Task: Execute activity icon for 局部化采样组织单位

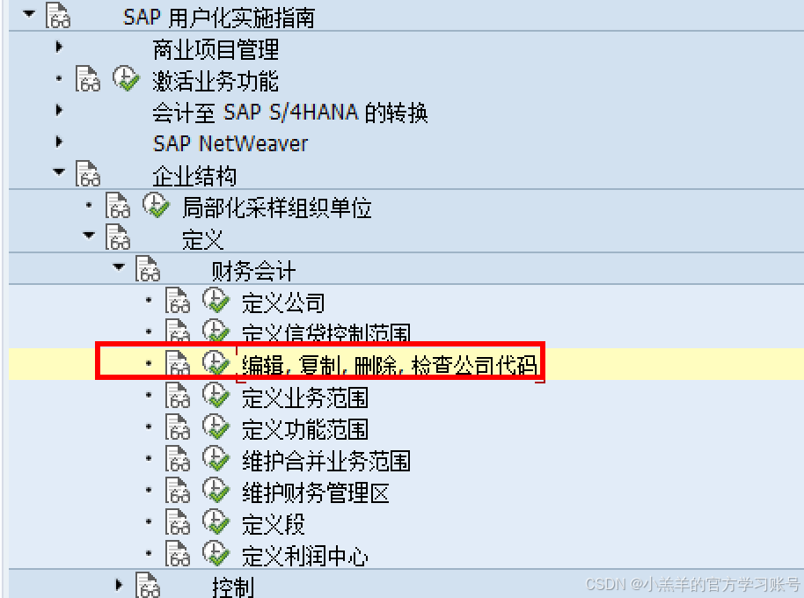Action: pyautogui.click(x=156, y=205)
